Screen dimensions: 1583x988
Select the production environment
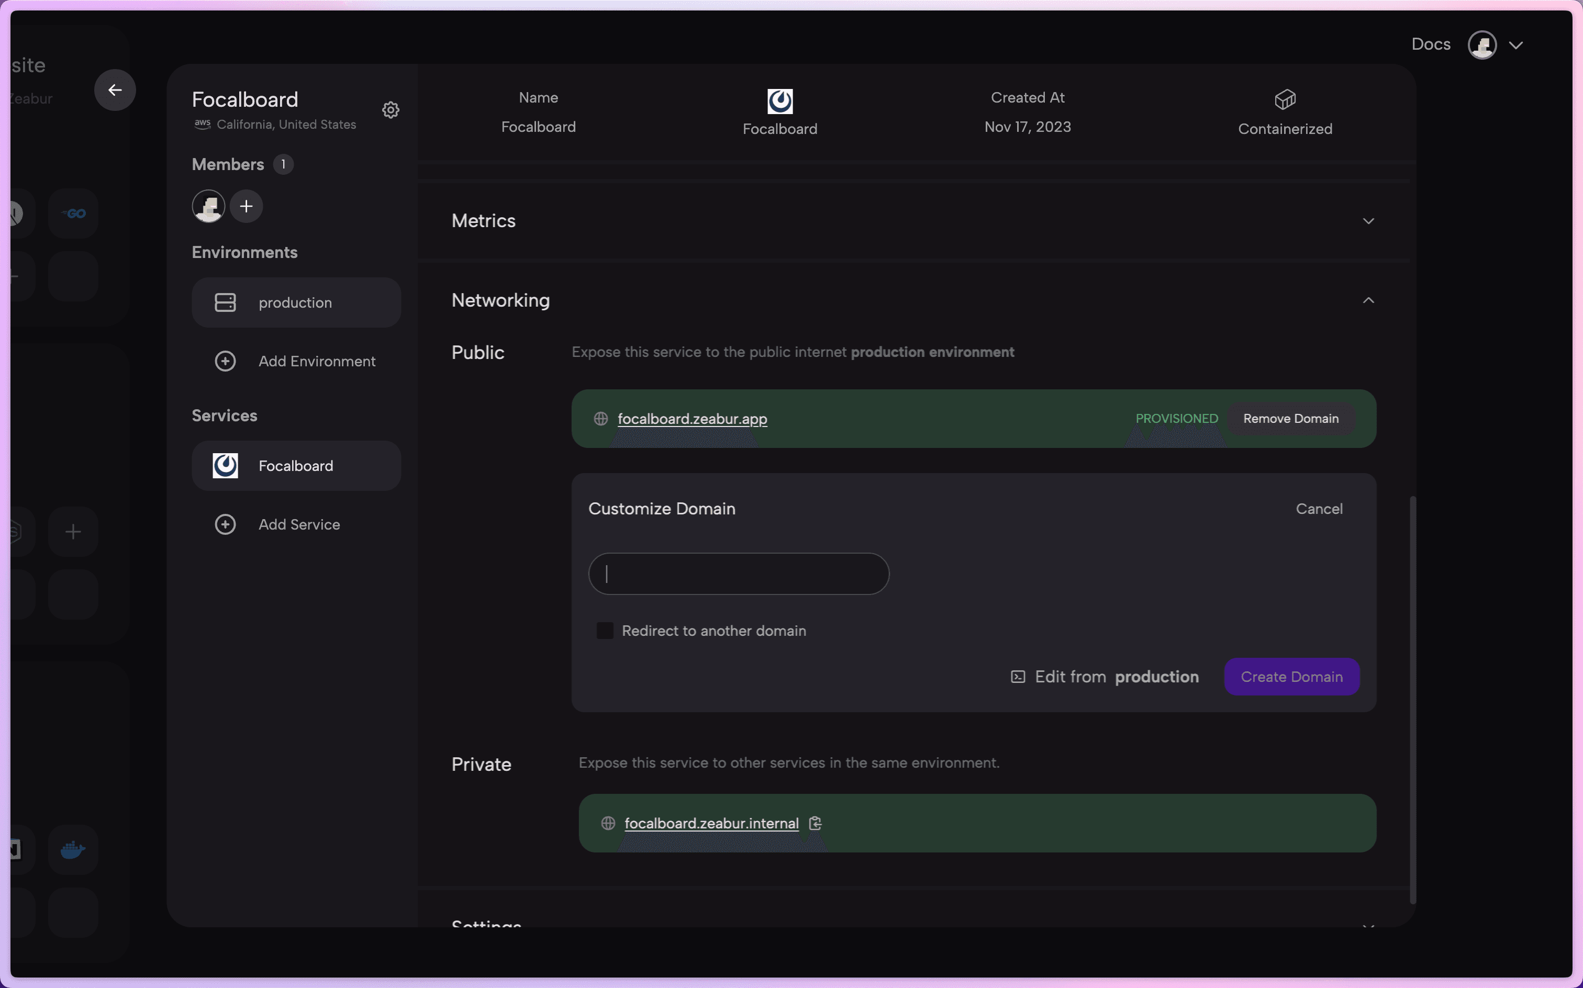pyautogui.click(x=296, y=302)
